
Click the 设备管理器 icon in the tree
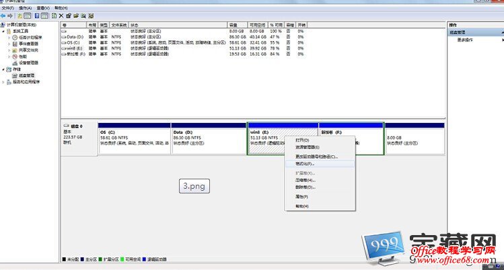click(15, 63)
